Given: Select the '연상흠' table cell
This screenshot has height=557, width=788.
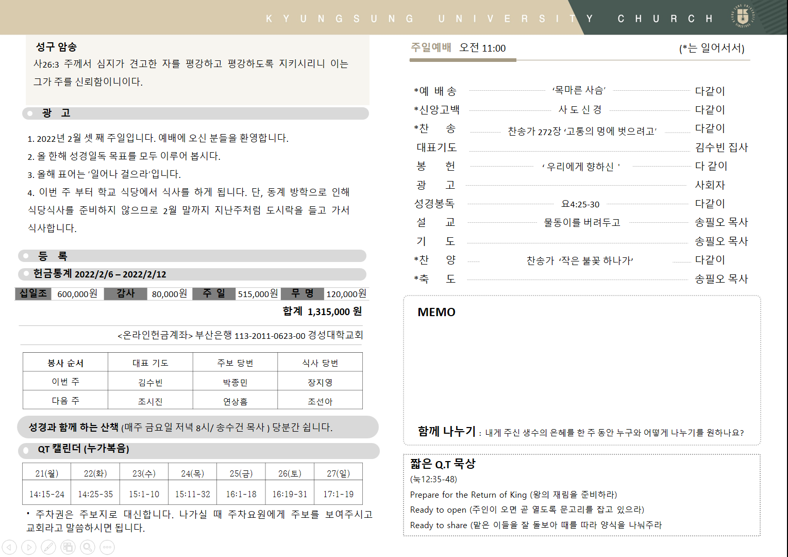Looking at the screenshot, I should tap(235, 401).
